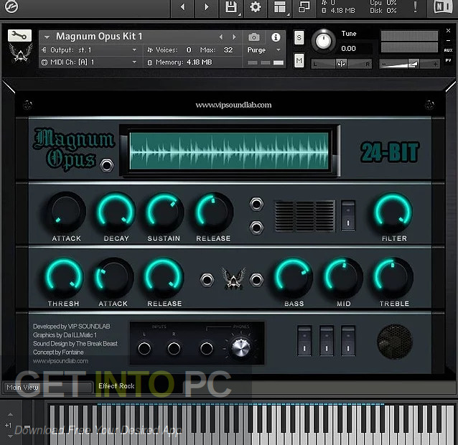Click the Decay knob
Screen dimensions: 458x445
coord(116,212)
